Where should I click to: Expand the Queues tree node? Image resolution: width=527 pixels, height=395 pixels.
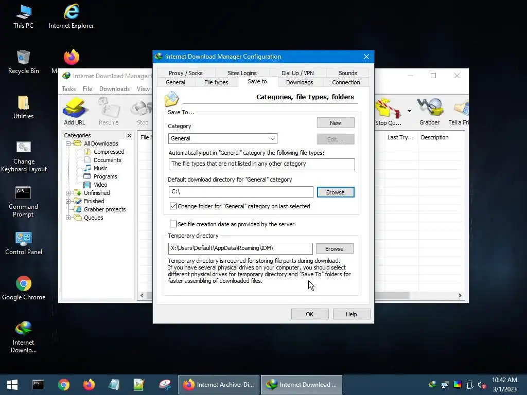[68, 218]
